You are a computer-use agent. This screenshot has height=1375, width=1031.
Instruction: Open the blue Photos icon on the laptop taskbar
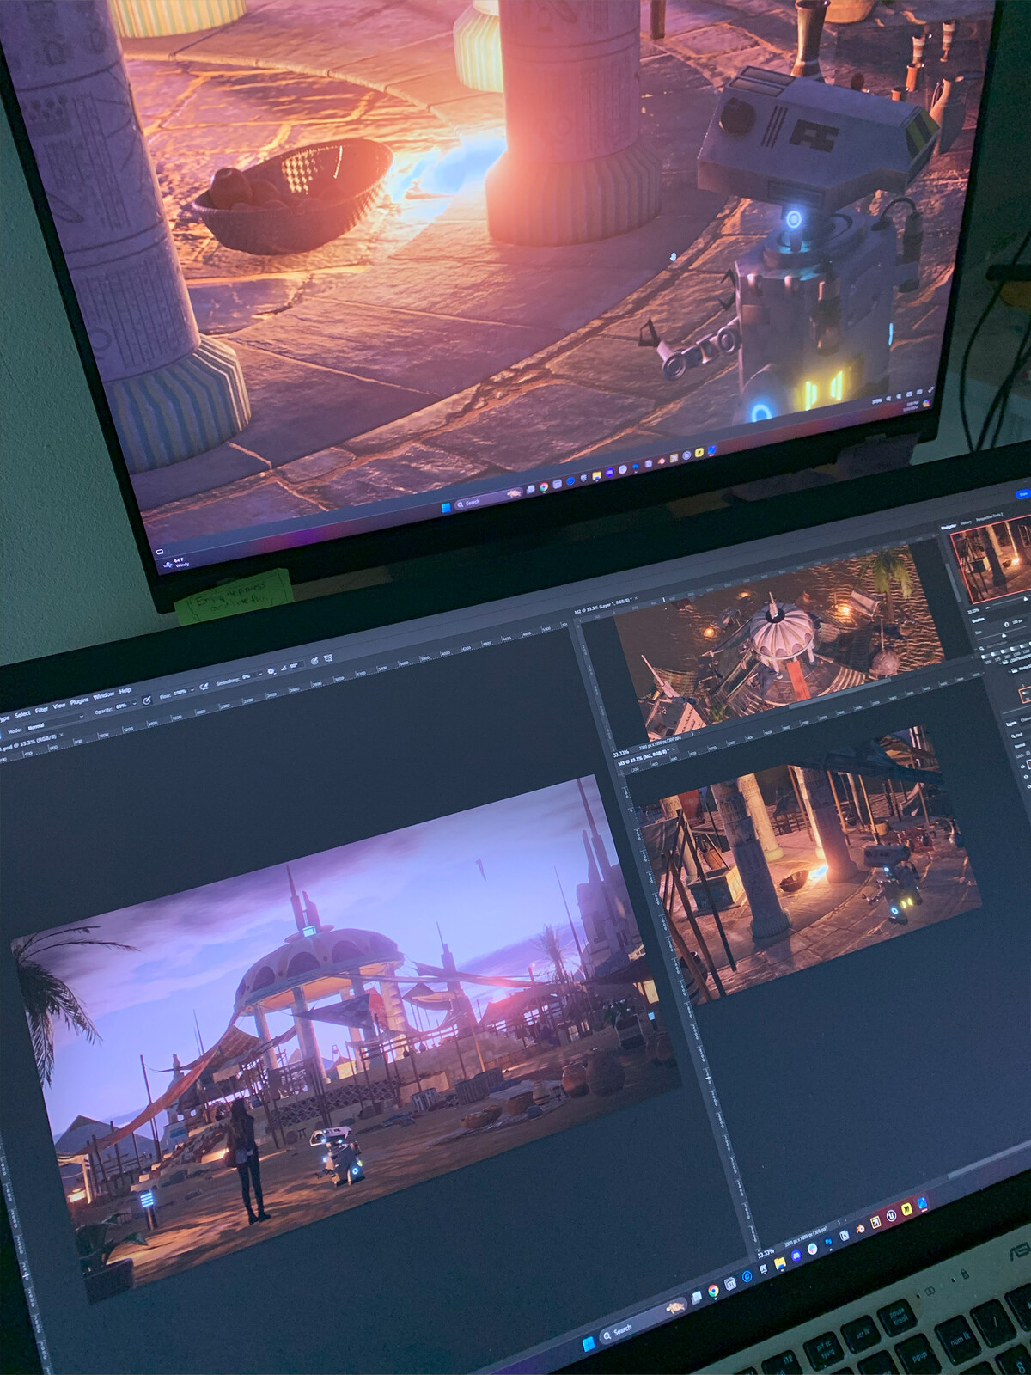[x=922, y=1203]
